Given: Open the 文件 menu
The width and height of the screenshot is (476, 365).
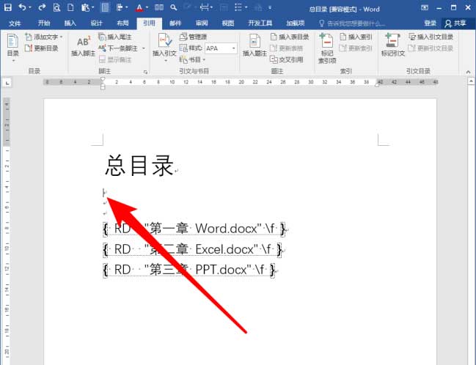Looking at the screenshot, I should [15, 23].
